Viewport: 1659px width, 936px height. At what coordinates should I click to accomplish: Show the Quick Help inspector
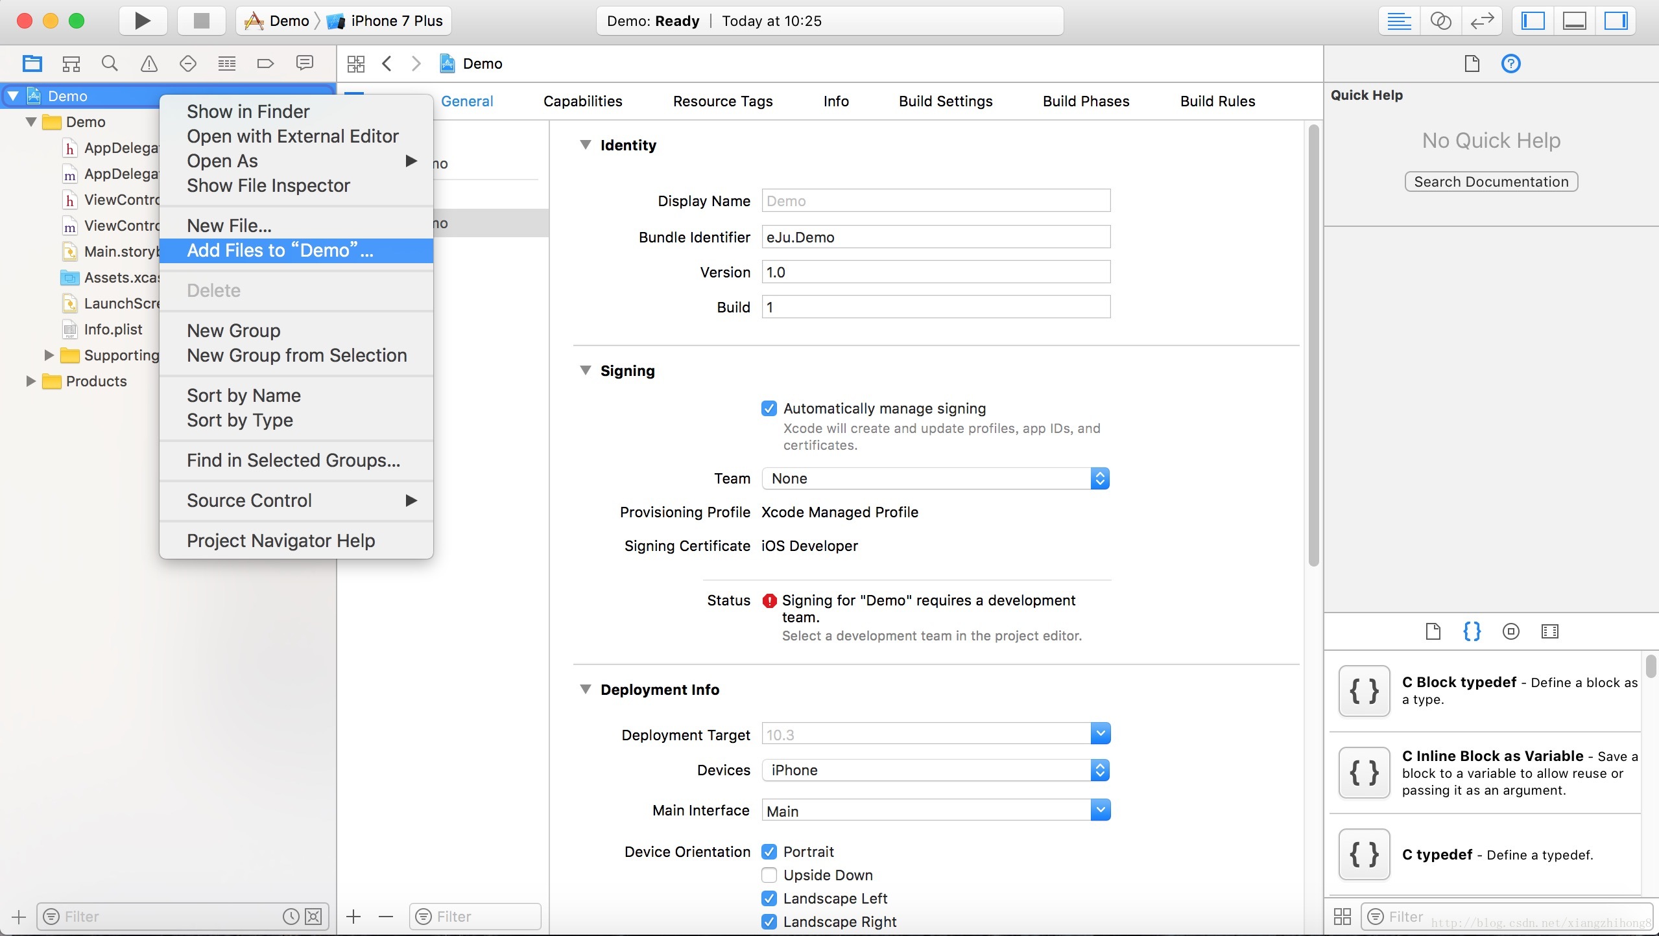pyautogui.click(x=1511, y=64)
